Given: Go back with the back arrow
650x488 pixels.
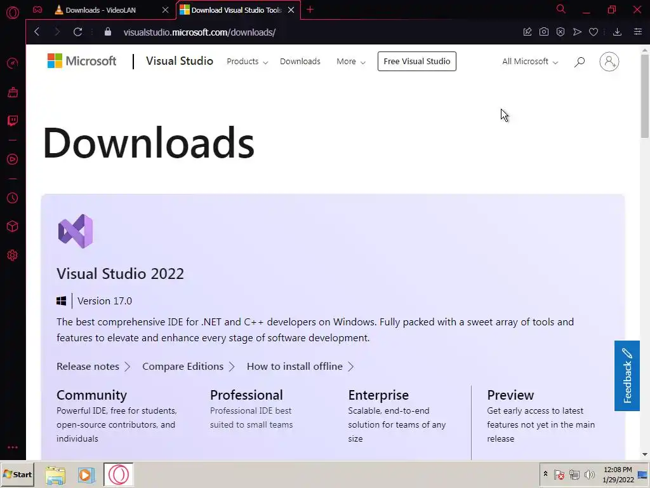Looking at the screenshot, I should tap(37, 32).
